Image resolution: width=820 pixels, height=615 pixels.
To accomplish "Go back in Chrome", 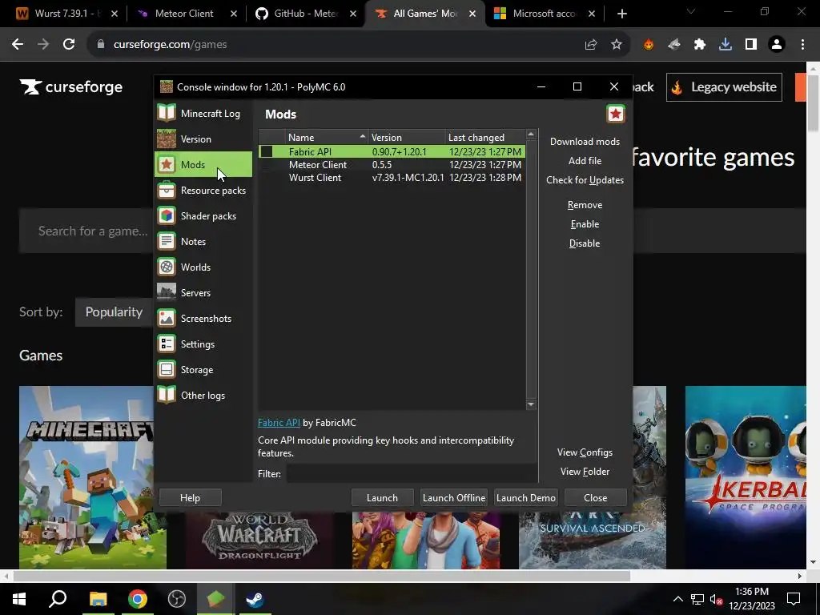I will click(18, 45).
